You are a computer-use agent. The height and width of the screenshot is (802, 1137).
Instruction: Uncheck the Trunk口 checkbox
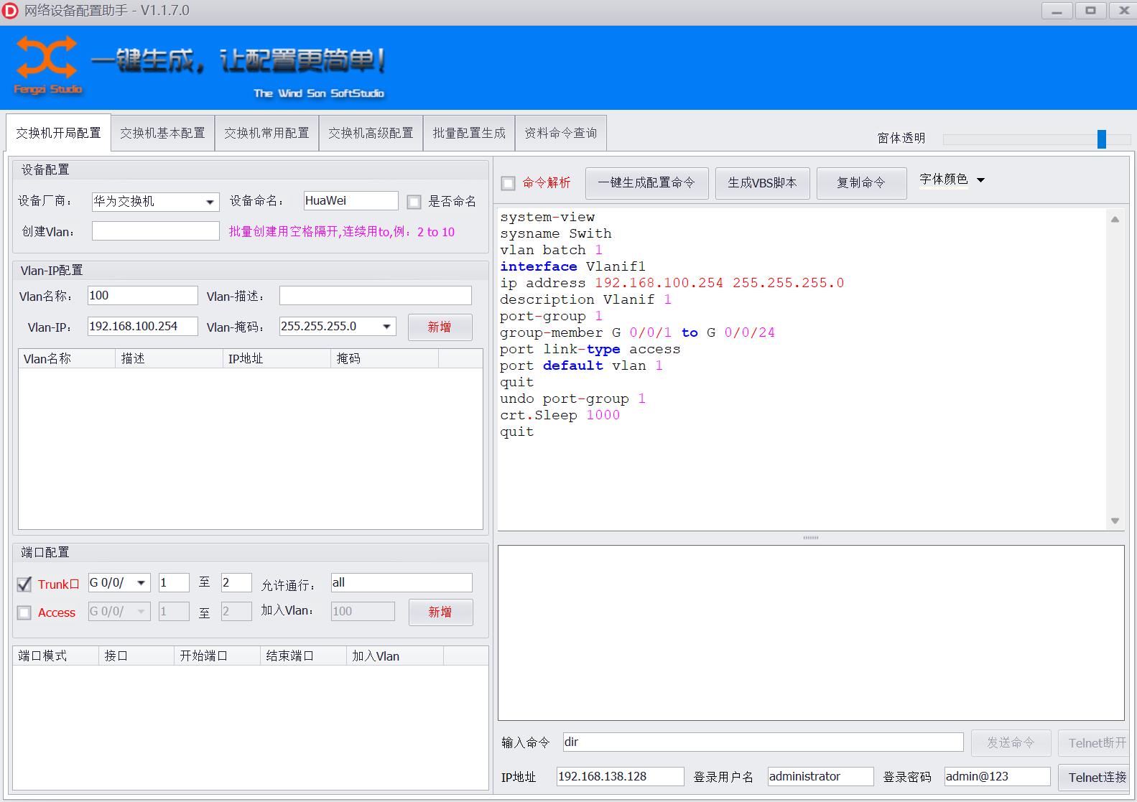(x=24, y=584)
